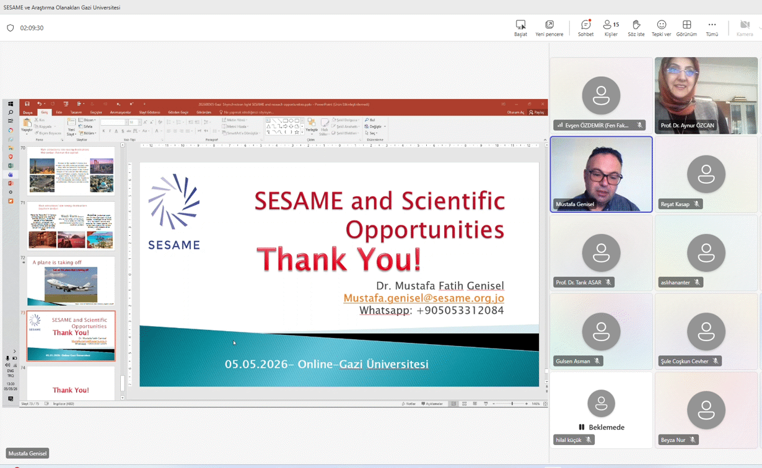Select slide 71 thumbnail
The height and width of the screenshot is (468, 762).
[x=71, y=226]
